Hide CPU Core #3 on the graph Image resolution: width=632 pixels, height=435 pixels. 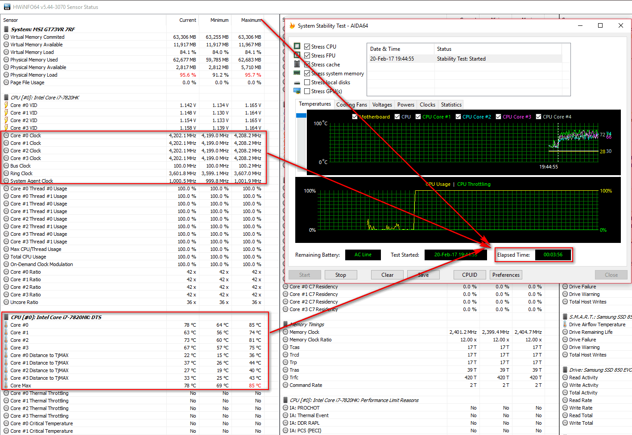498,117
